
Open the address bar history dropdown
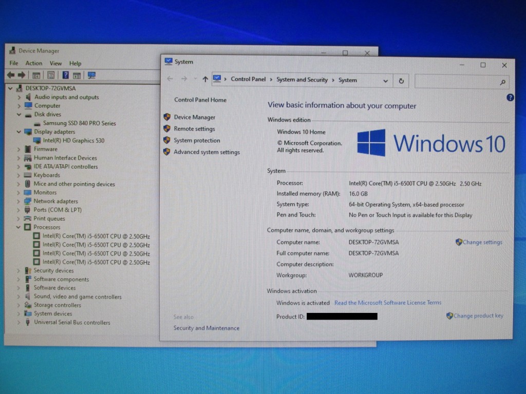[385, 81]
